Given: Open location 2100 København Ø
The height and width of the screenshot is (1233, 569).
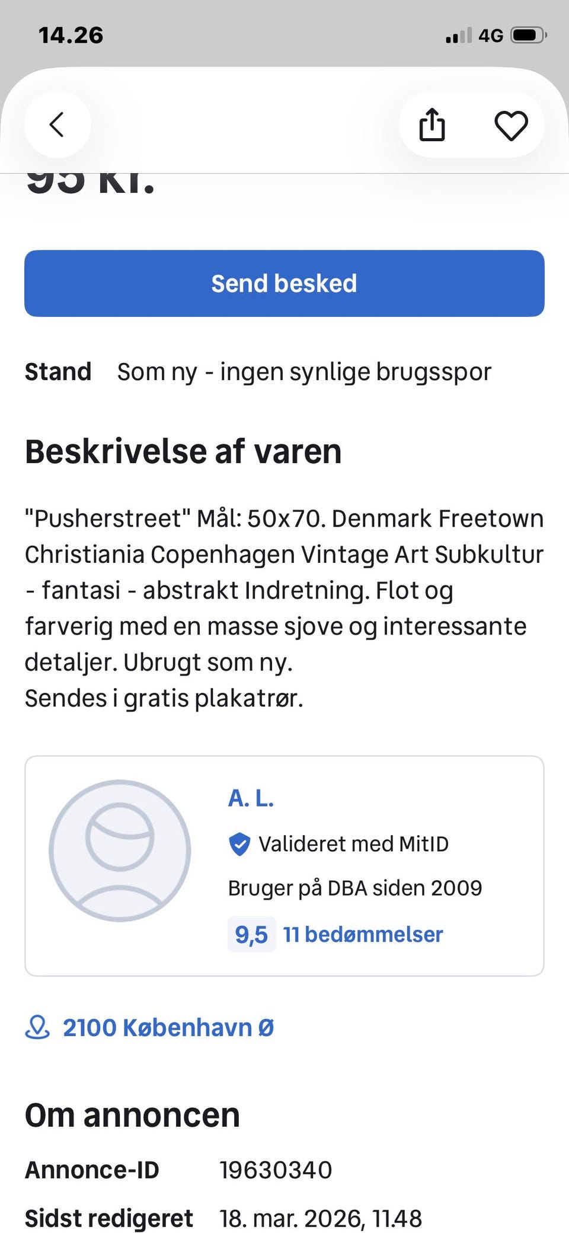Looking at the screenshot, I should click(x=168, y=1028).
